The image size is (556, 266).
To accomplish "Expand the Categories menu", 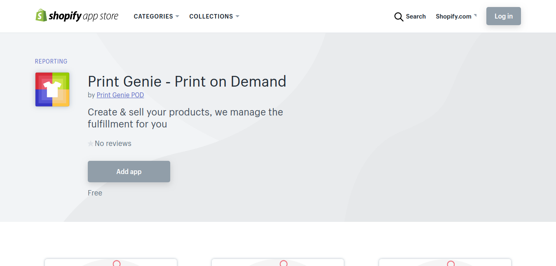I will tap(156, 16).
